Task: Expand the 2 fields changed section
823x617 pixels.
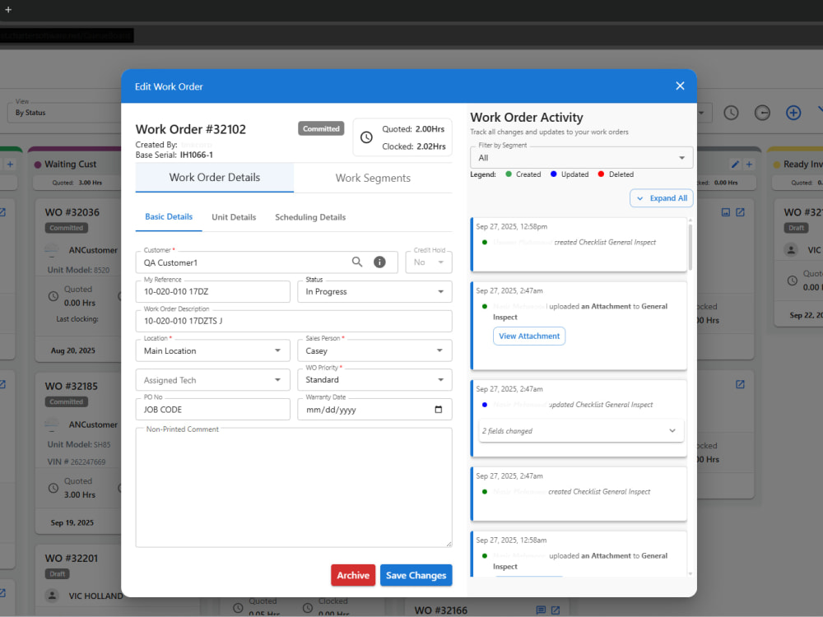Action: [581, 431]
